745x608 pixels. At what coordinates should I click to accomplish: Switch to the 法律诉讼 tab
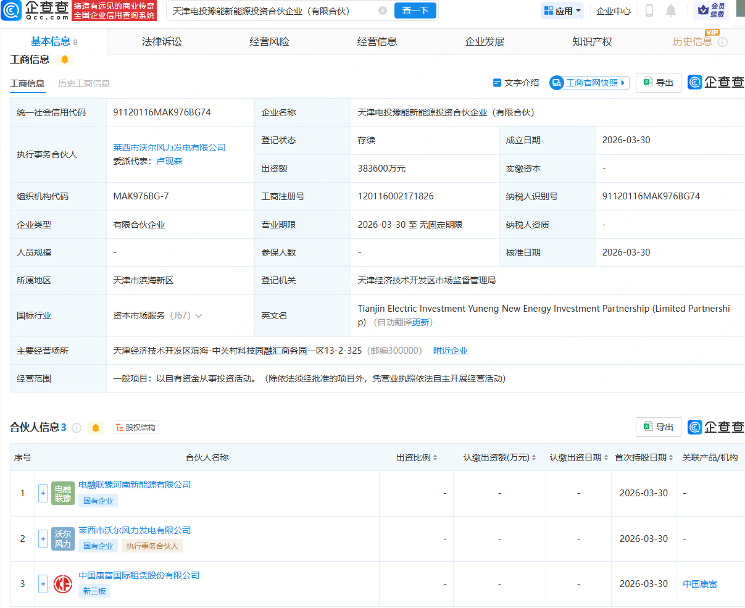point(162,41)
